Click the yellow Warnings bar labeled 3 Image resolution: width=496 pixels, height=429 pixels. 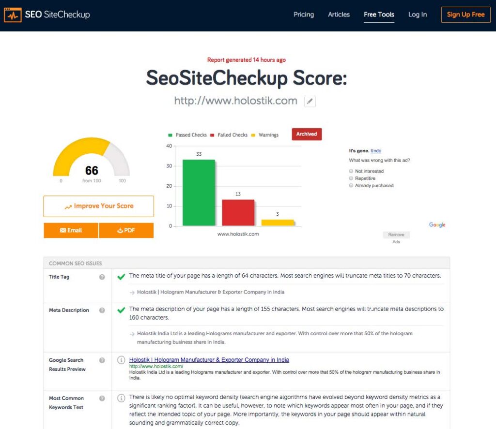(x=278, y=222)
